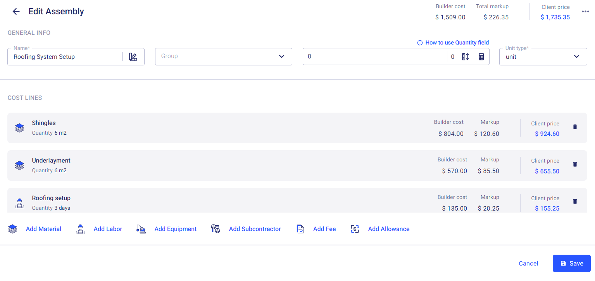
Task: Open the How to use Quantity field link
Action: (x=457, y=43)
